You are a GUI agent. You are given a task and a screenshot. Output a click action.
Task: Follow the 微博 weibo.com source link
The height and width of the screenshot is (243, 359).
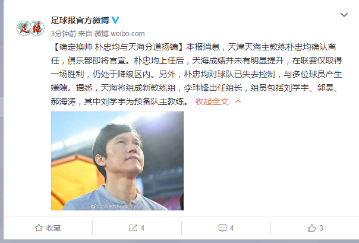click(119, 34)
